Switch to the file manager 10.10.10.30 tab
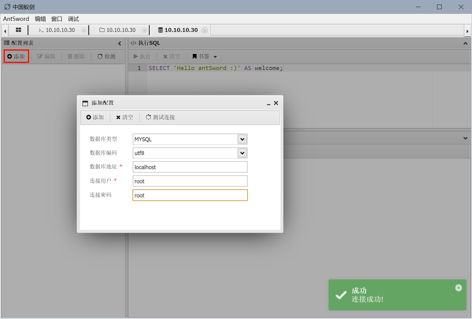The image size is (472, 319). [x=118, y=30]
